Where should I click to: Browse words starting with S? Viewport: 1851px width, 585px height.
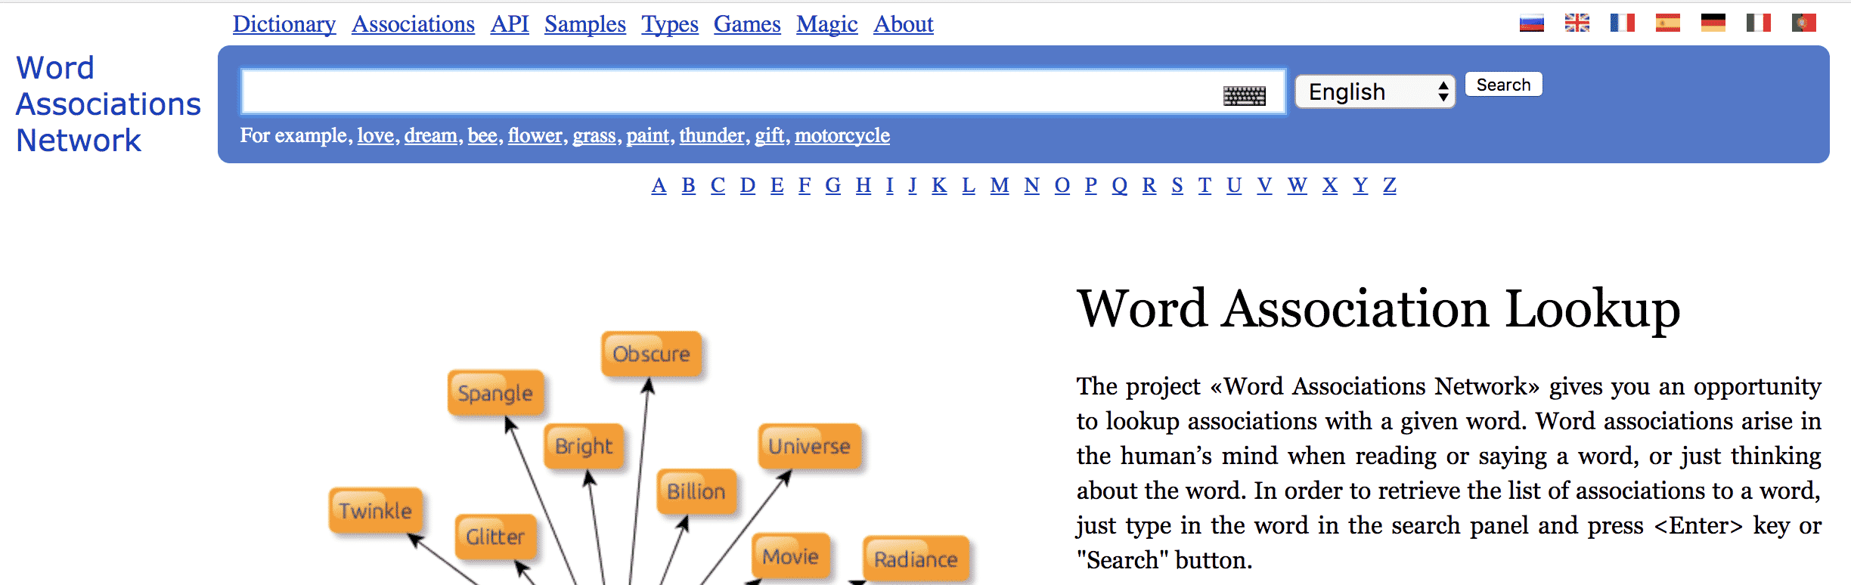tap(1177, 185)
